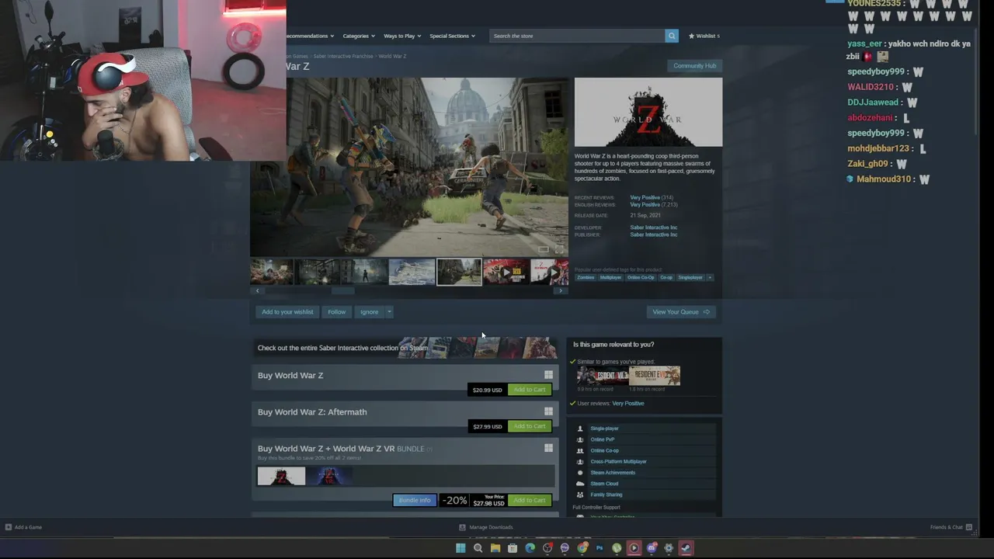
Task: Open the media player taskbar icon
Action: 634,548
